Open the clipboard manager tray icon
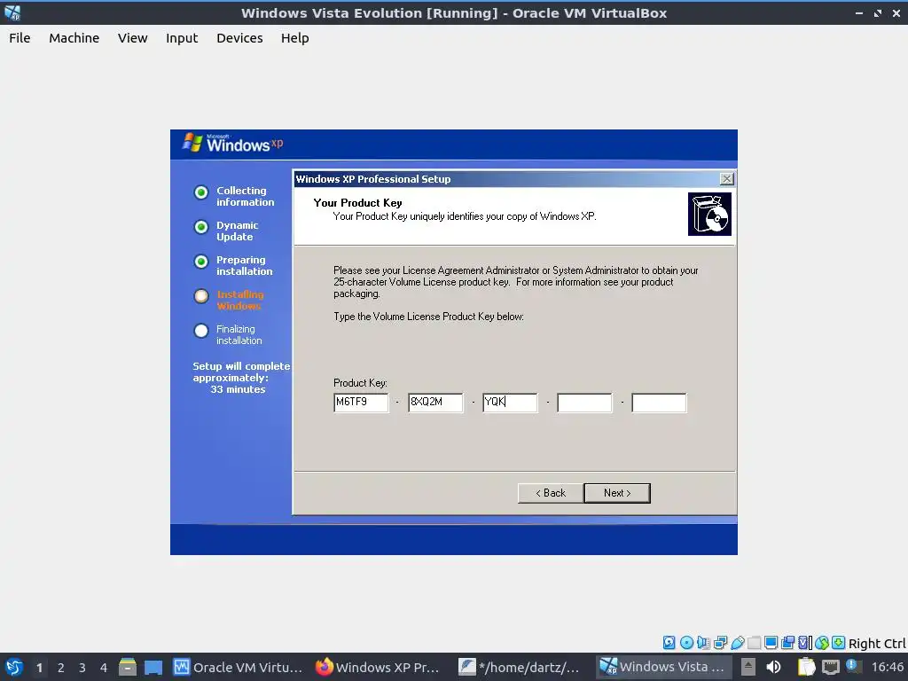Viewport: 908px width, 681px height. tap(806, 667)
